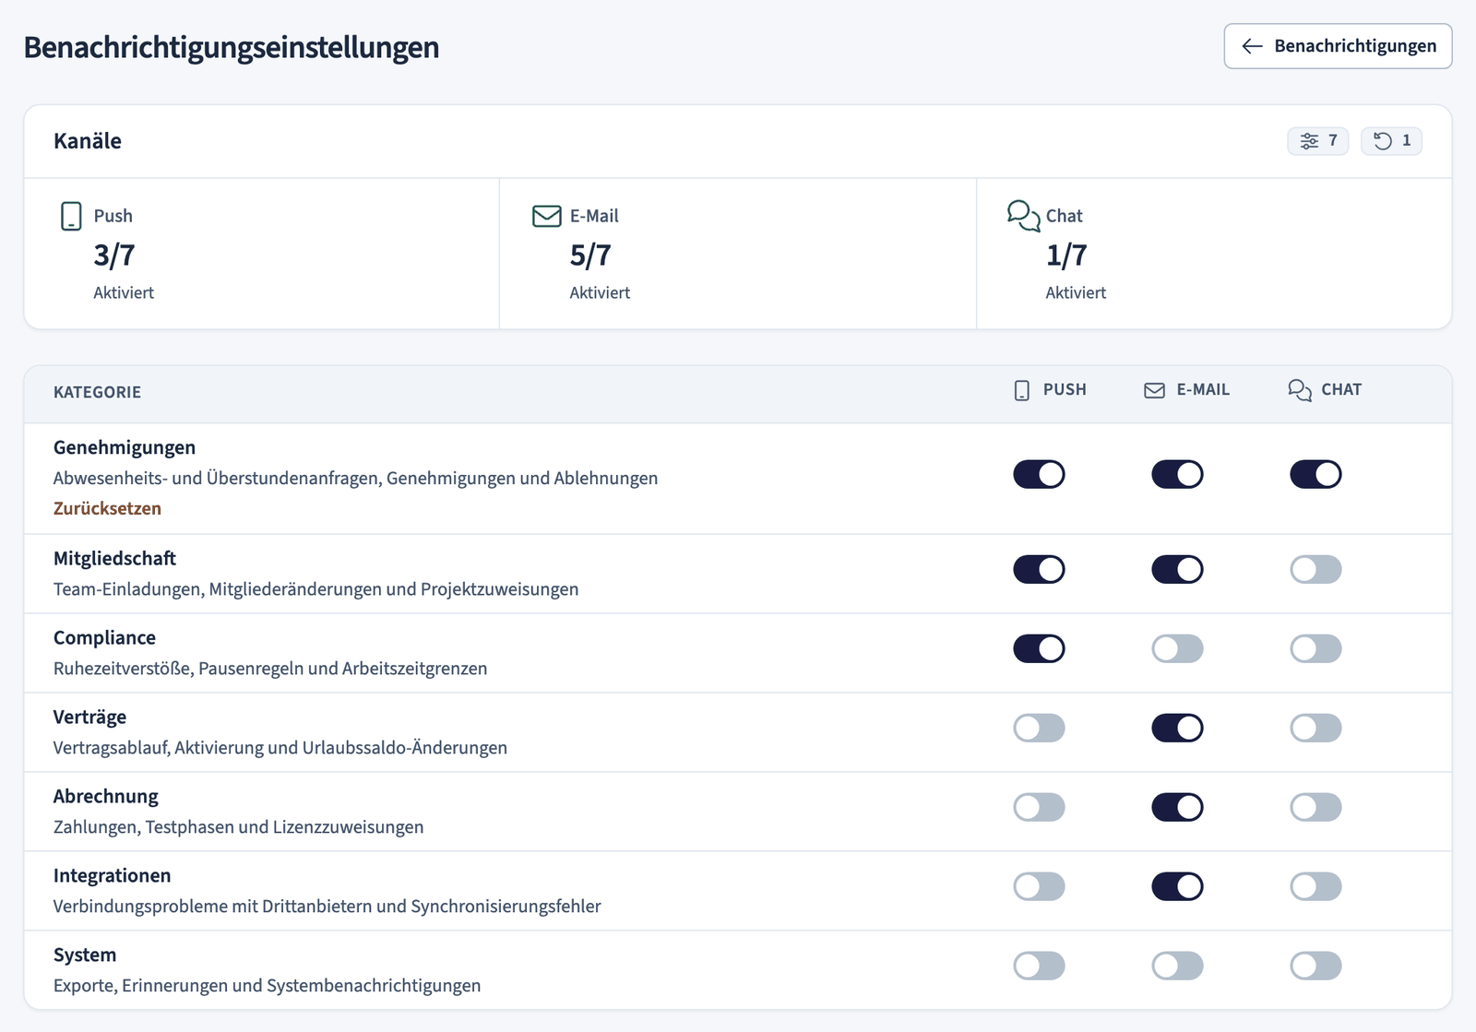The height and width of the screenshot is (1032, 1476).
Task: Click Zurücksetzen under Genehmigungen
Action: tap(107, 508)
